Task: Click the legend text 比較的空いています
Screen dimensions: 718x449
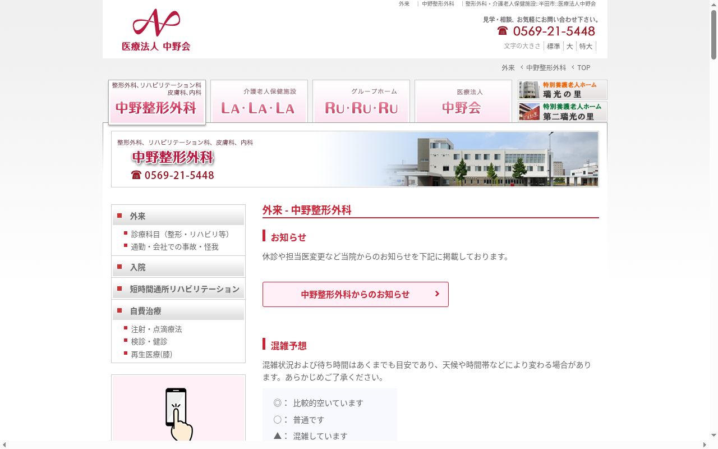Action: (x=328, y=403)
